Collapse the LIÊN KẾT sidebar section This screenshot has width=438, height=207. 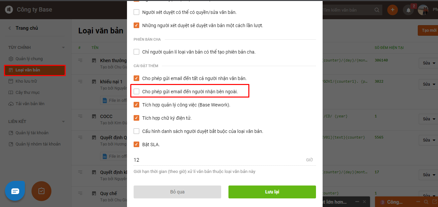(x=63, y=122)
